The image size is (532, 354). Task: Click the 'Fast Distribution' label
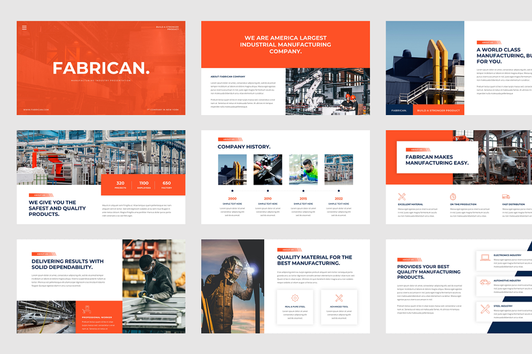coord(513,204)
